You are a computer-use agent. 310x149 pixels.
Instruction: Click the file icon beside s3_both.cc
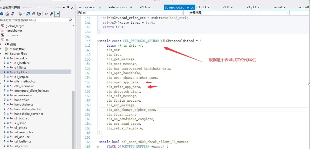[x=11, y=118]
